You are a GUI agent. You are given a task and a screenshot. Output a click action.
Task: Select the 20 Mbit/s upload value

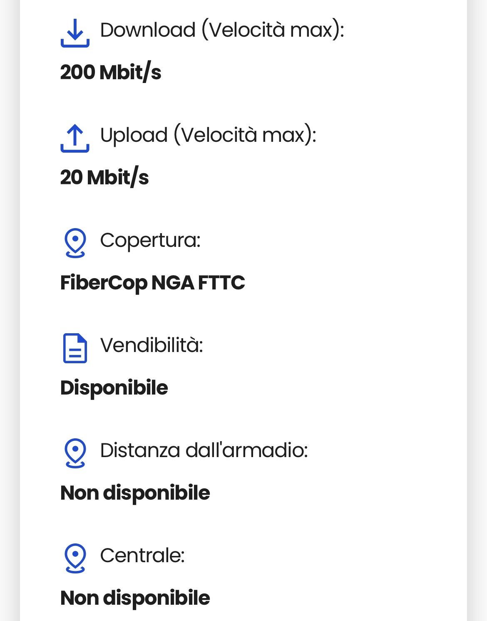(104, 178)
